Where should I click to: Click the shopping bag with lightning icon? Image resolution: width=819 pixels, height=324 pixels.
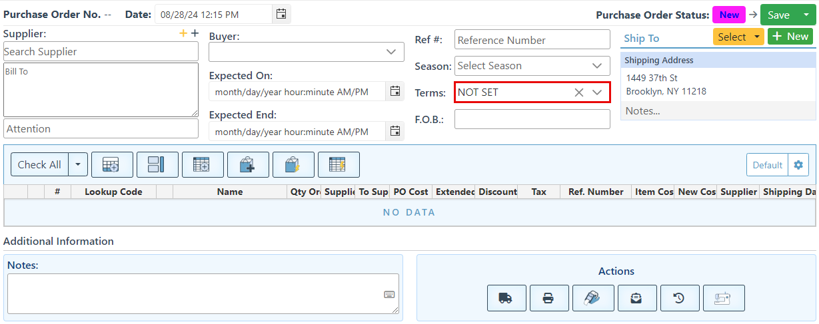[293, 164]
